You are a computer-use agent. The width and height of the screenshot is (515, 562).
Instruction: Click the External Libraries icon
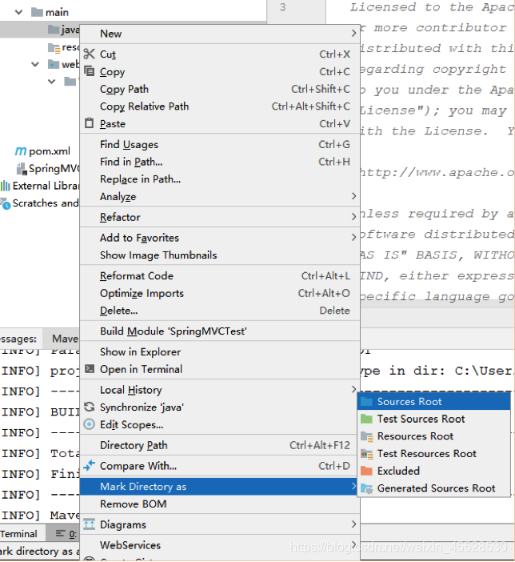[x=6, y=186]
